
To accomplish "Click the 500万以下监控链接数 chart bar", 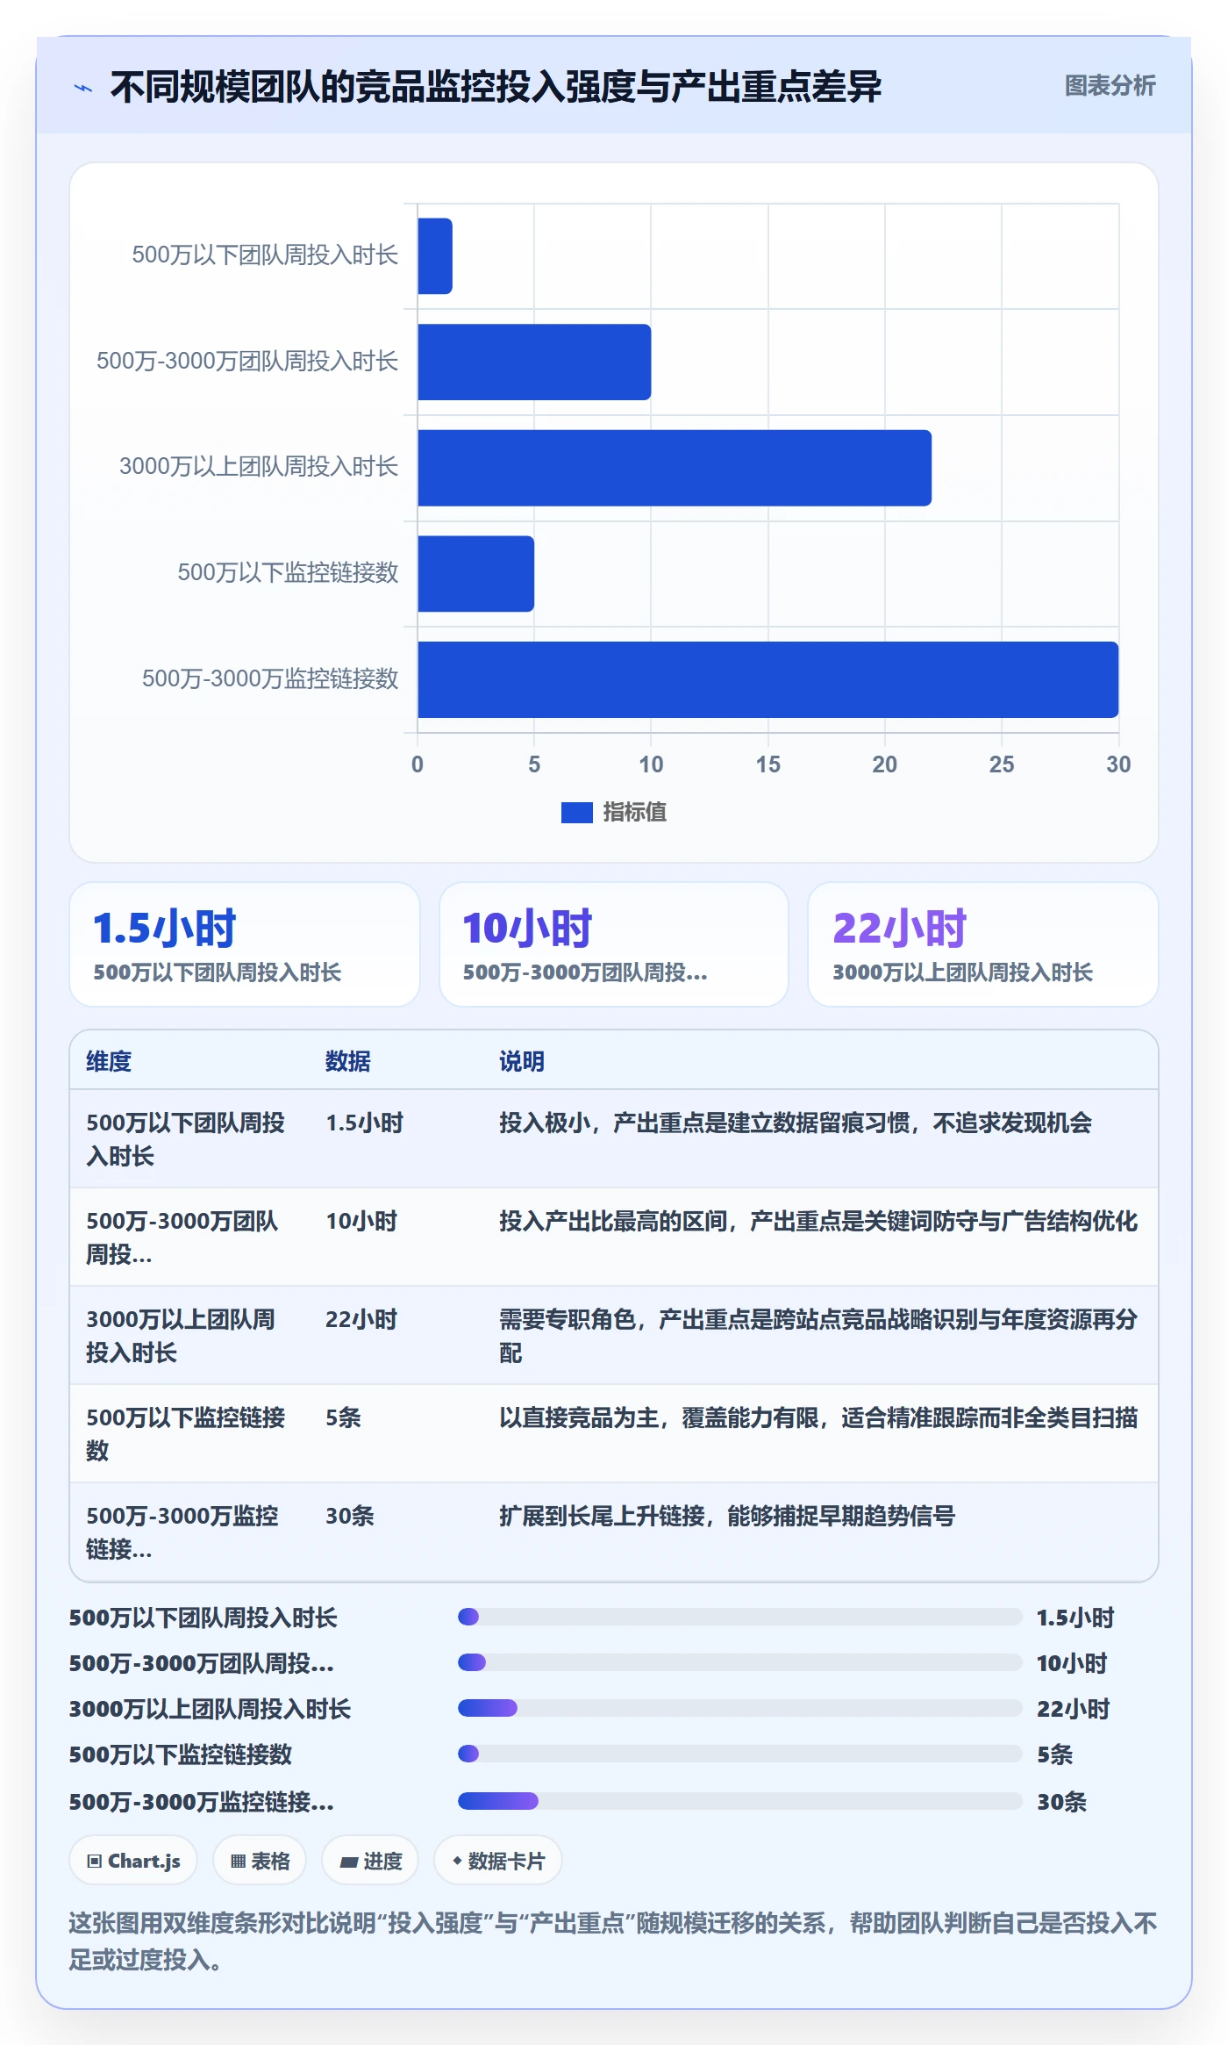I will click(x=475, y=574).
